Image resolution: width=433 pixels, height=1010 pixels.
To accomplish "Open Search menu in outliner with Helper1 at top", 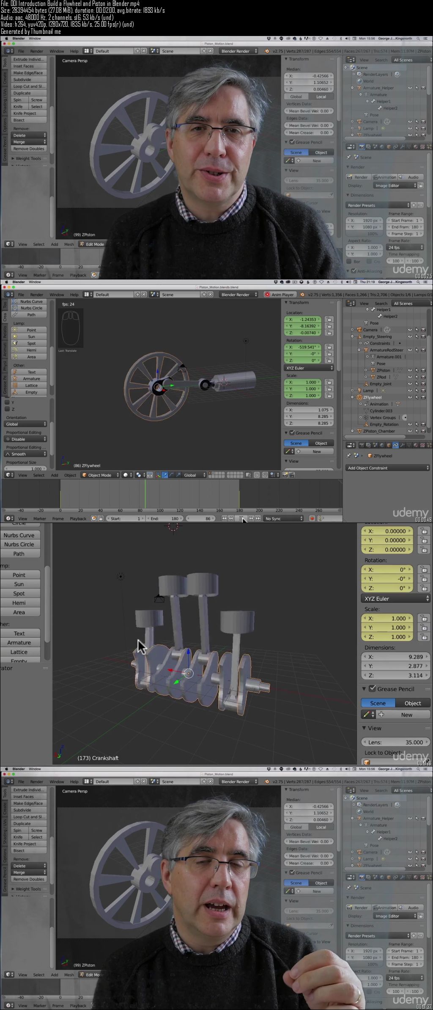I will pos(381,303).
